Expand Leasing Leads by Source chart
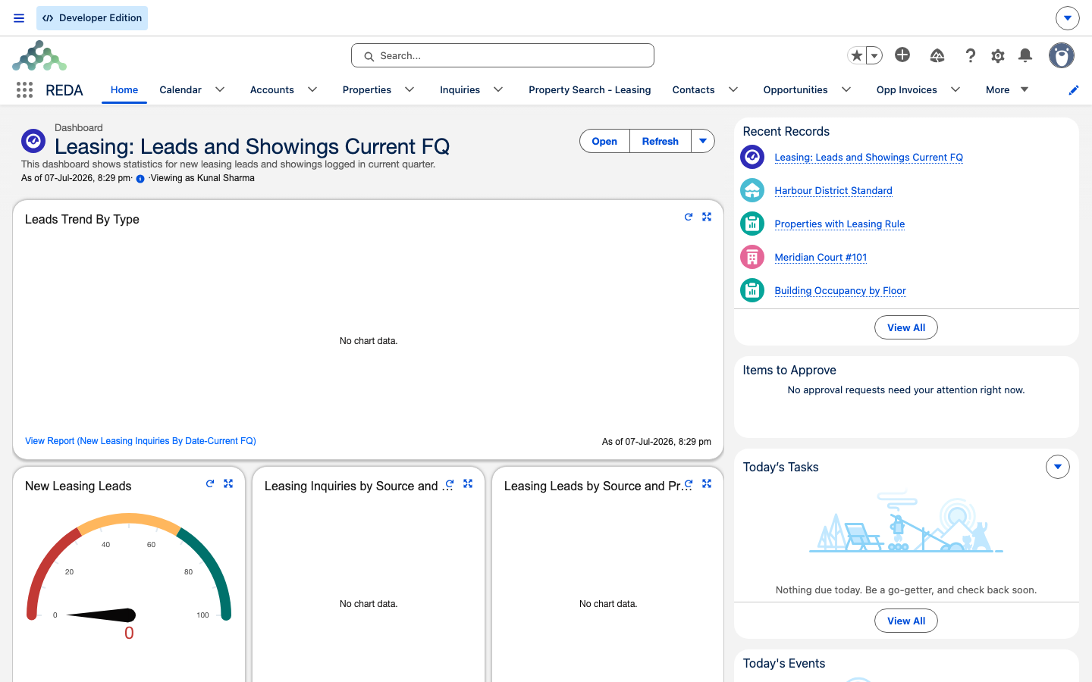The image size is (1092, 682). pyautogui.click(x=707, y=483)
